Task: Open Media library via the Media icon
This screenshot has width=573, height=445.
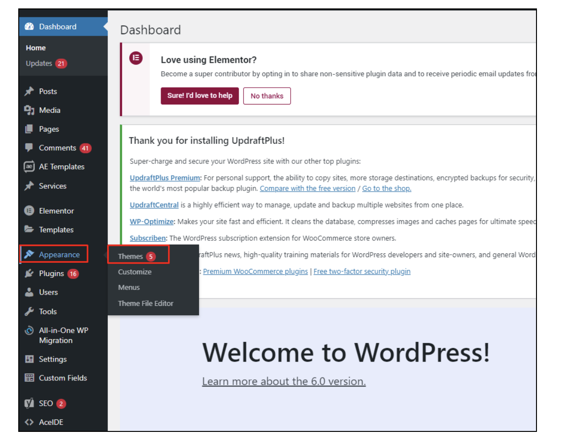Action: (29, 110)
